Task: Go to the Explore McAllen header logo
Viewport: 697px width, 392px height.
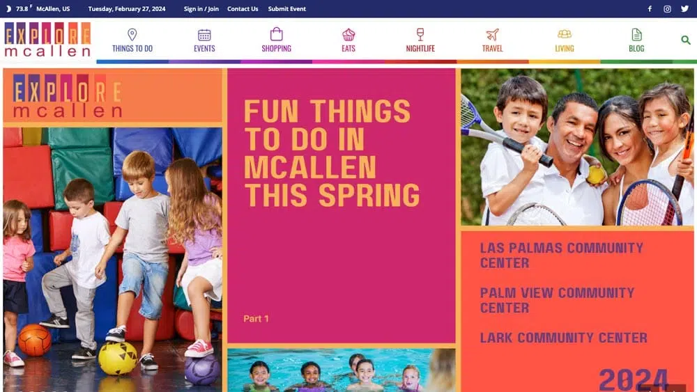Action: point(47,40)
